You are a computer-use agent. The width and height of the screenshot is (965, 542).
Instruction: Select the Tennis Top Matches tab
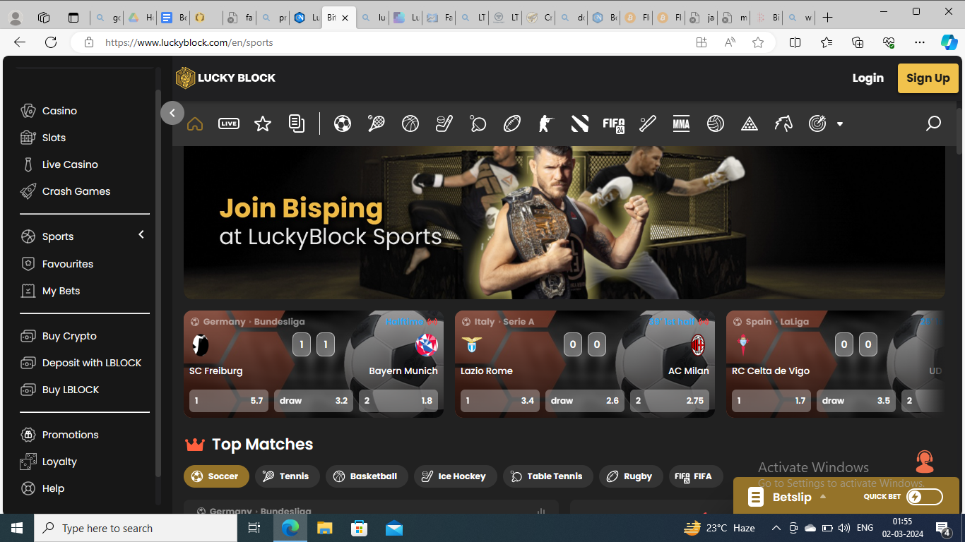pos(287,476)
